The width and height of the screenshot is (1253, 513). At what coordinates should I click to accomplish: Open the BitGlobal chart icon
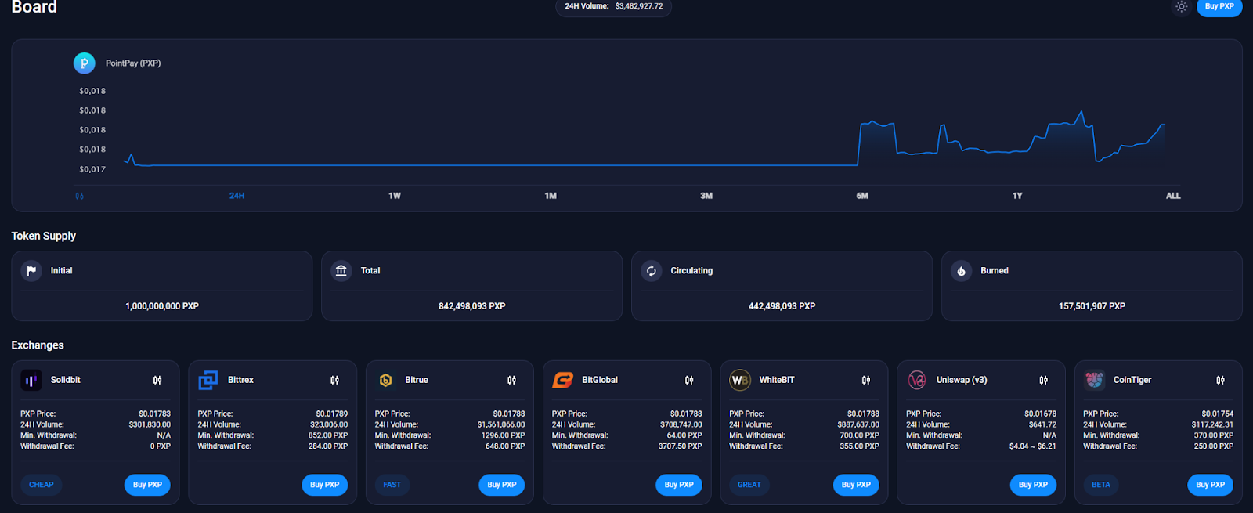point(689,381)
